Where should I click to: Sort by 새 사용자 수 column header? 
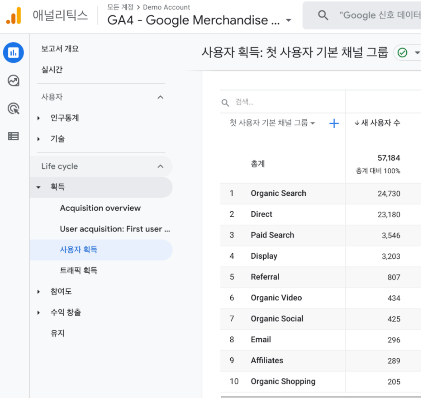tap(377, 123)
